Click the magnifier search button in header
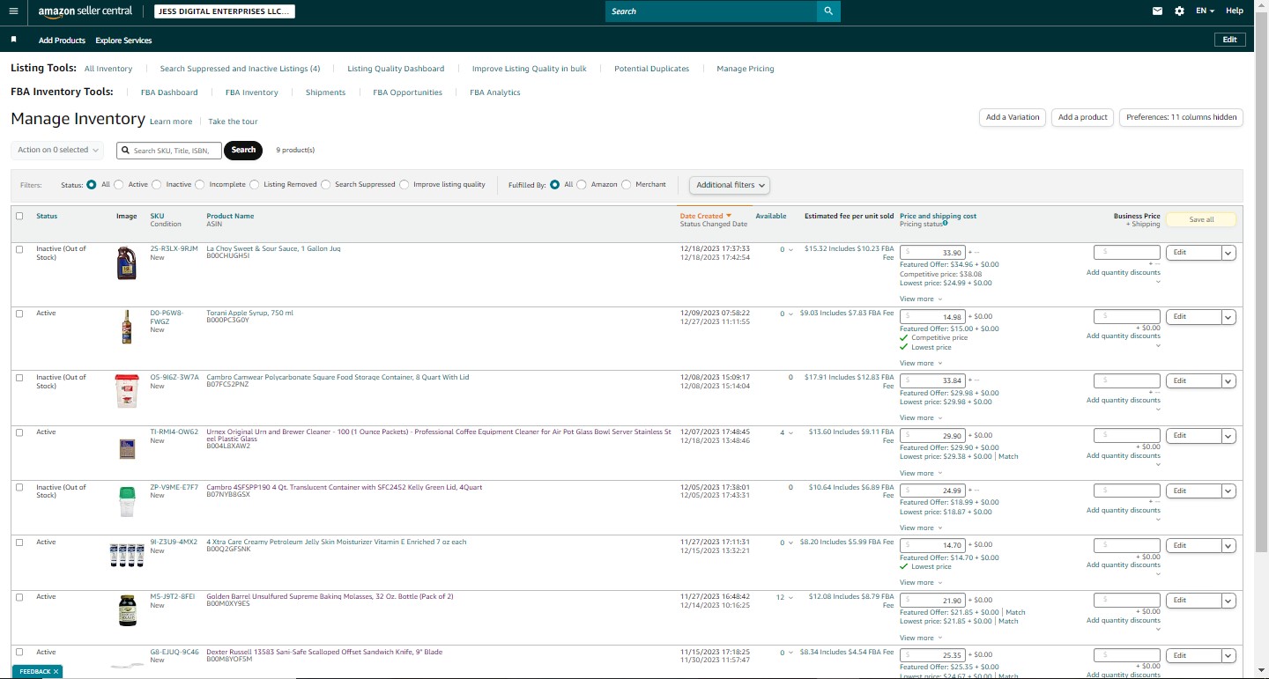This screenshot has width=1269, height=679. tap(828, 11)
